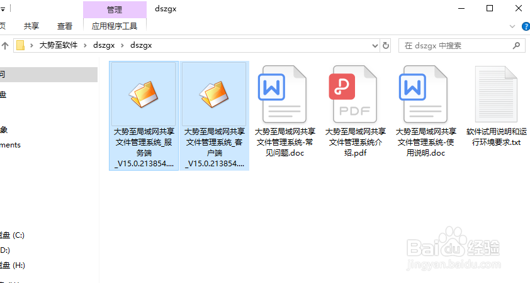Viewport: 530px width, 283px height.
Task: Open the client-side installer icon (客户端)
Action: tap(214, 94)
